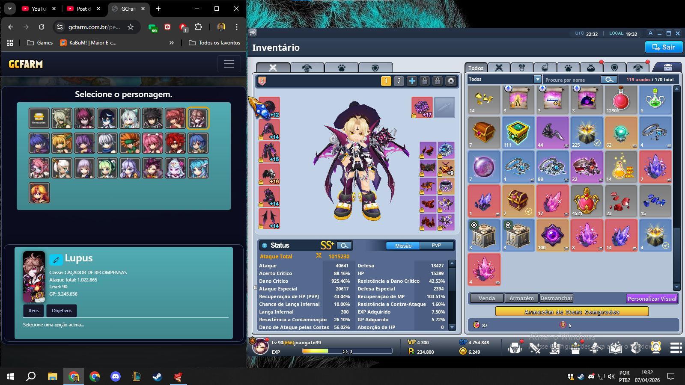Click the equipped helmet slot with +12

coord(269,107)
